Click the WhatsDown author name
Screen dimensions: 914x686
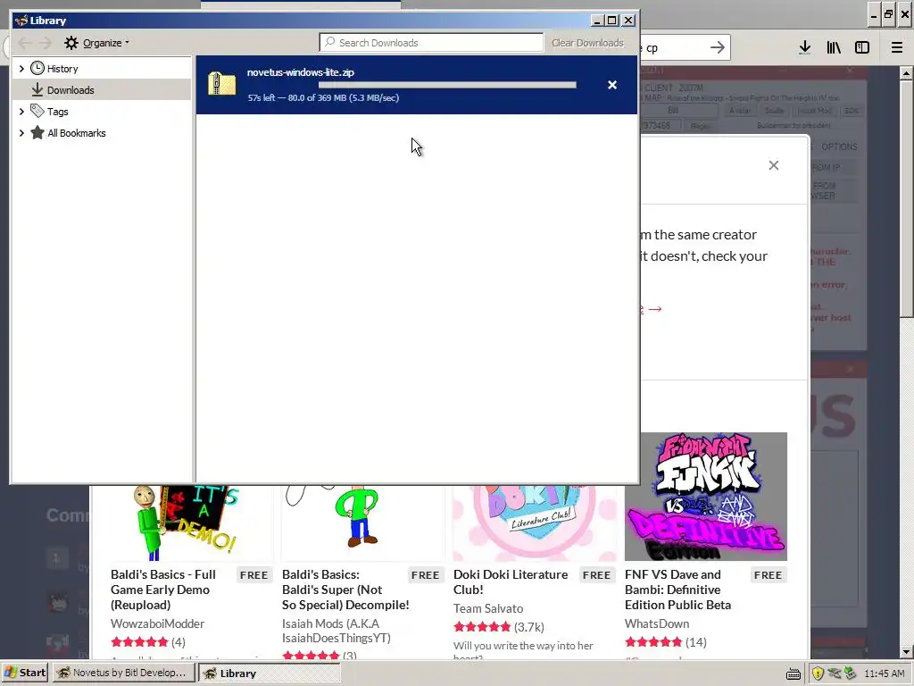[x=657, y=623]
